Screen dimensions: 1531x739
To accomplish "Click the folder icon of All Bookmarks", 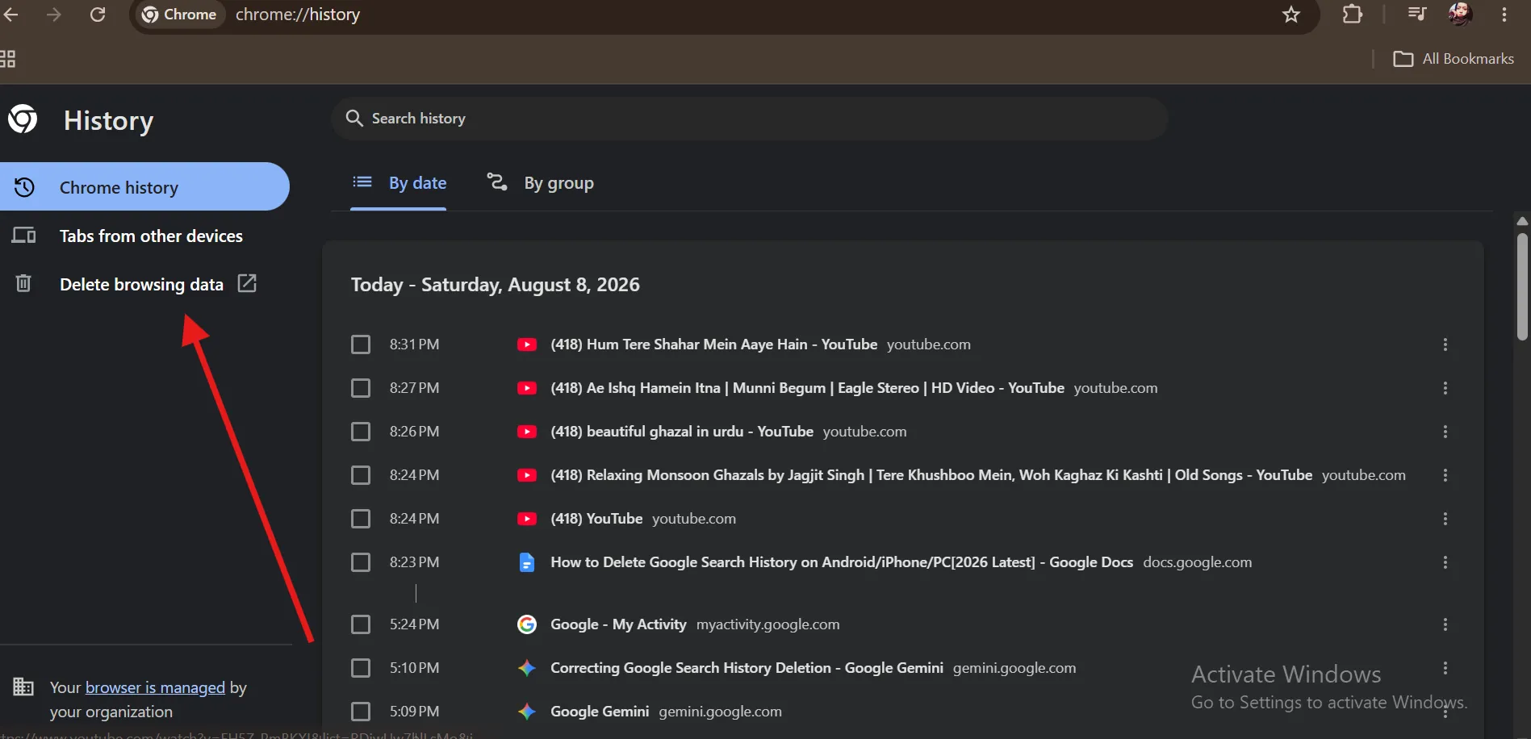I will tap(1403, 59).
